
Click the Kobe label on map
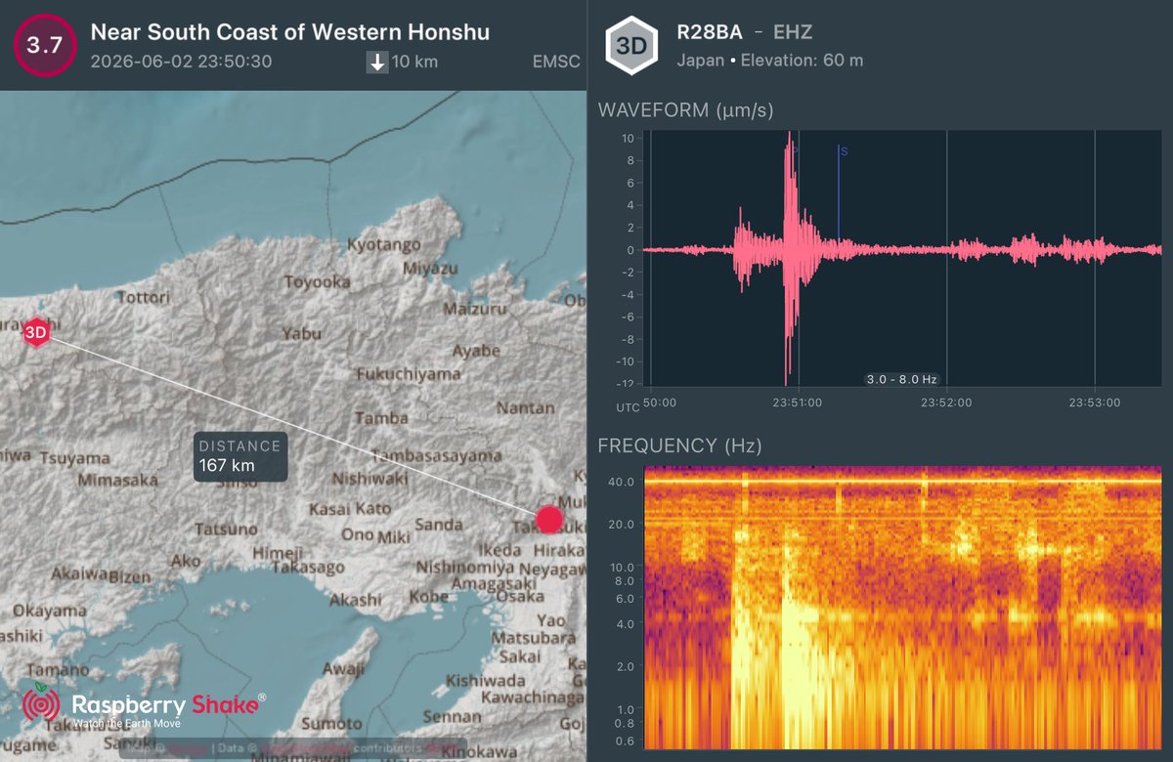coord(428,596)
